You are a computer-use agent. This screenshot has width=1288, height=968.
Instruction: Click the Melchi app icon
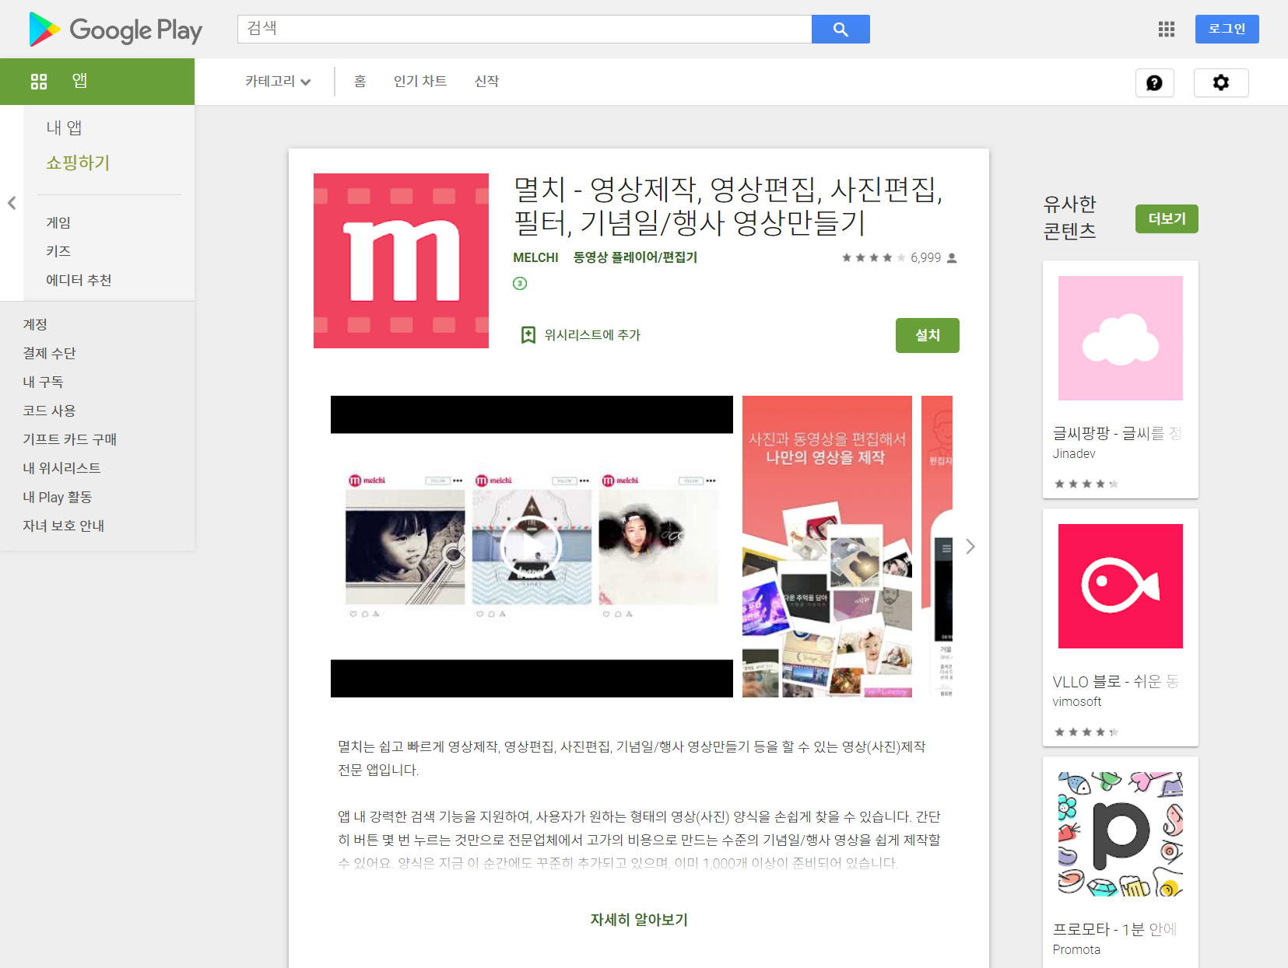pos(401,260)
